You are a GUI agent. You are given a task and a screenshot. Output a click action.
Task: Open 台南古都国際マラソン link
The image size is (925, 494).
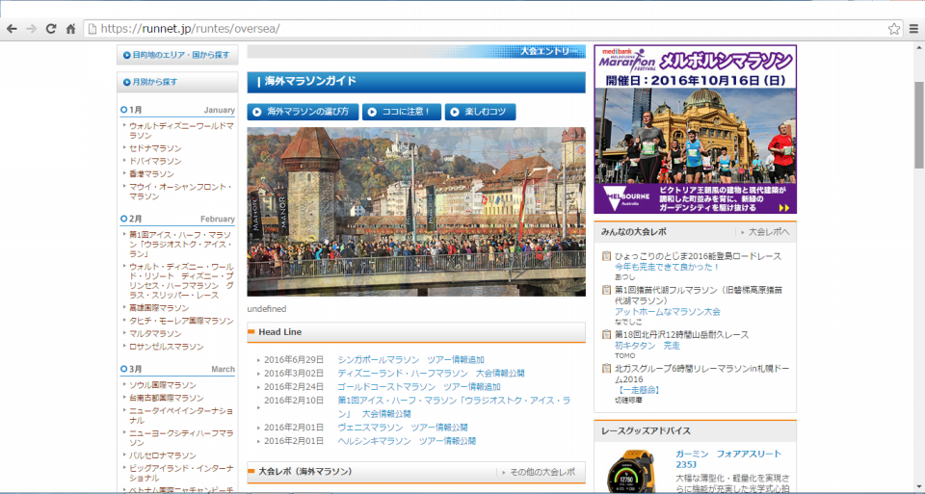(167, 399)
